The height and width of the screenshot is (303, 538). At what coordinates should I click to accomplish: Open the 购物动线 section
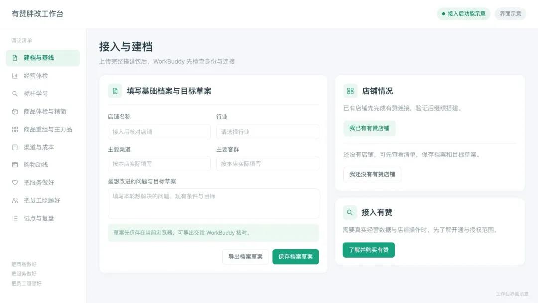coord(43,165)
